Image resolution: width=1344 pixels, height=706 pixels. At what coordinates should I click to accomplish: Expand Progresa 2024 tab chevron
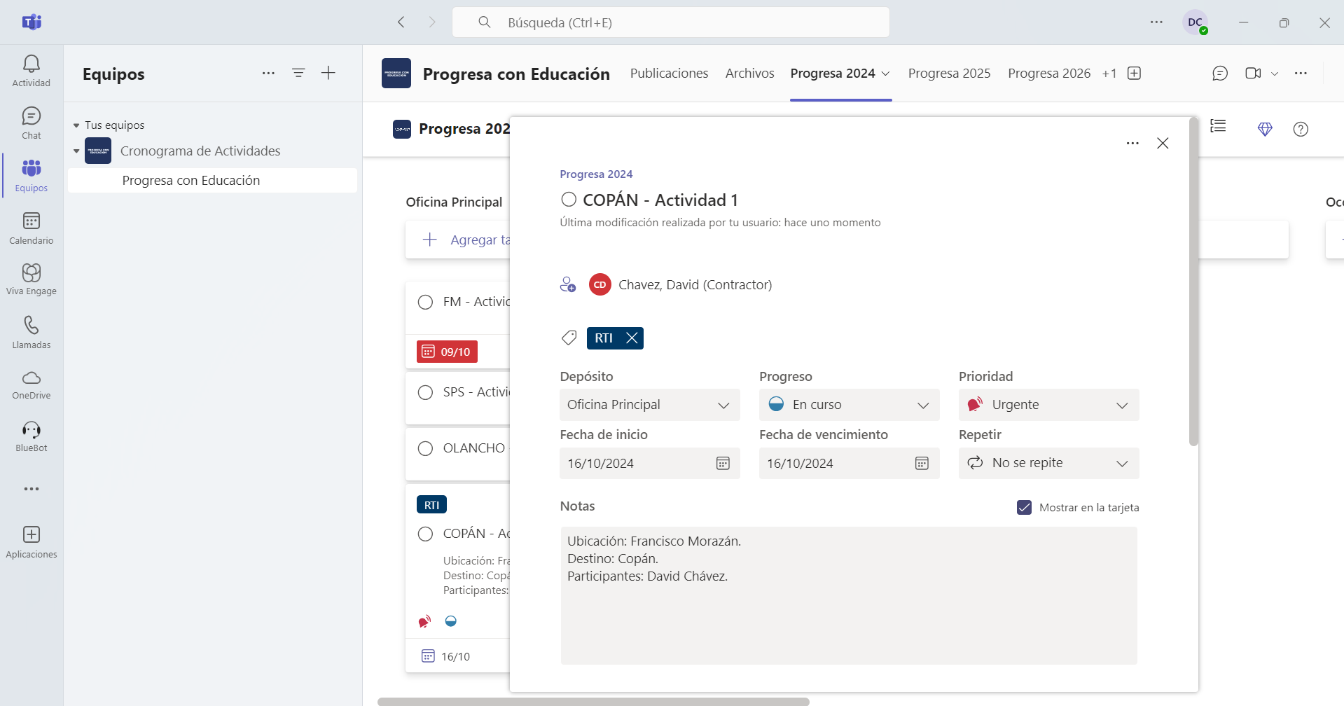[x=885, y=74]
